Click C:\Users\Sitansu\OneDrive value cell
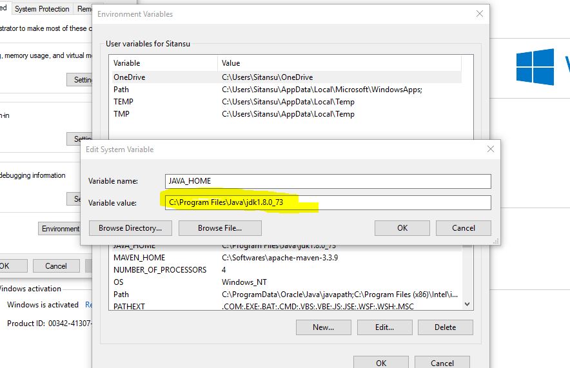The width and height of the screenshot is (570, 368). pyautogui.click(x=267, y=77)
